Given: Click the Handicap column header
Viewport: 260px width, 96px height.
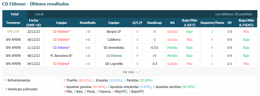Looking at the screenshot, I should pyautogui.click(x=154, y=23).
